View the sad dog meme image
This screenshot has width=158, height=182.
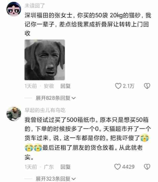45,60
